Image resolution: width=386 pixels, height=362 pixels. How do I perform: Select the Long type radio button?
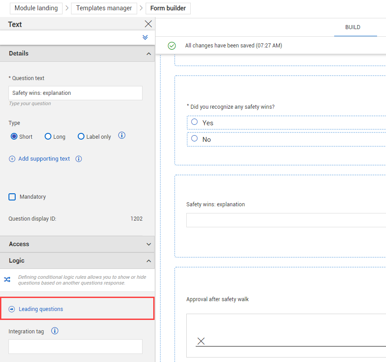48,136
